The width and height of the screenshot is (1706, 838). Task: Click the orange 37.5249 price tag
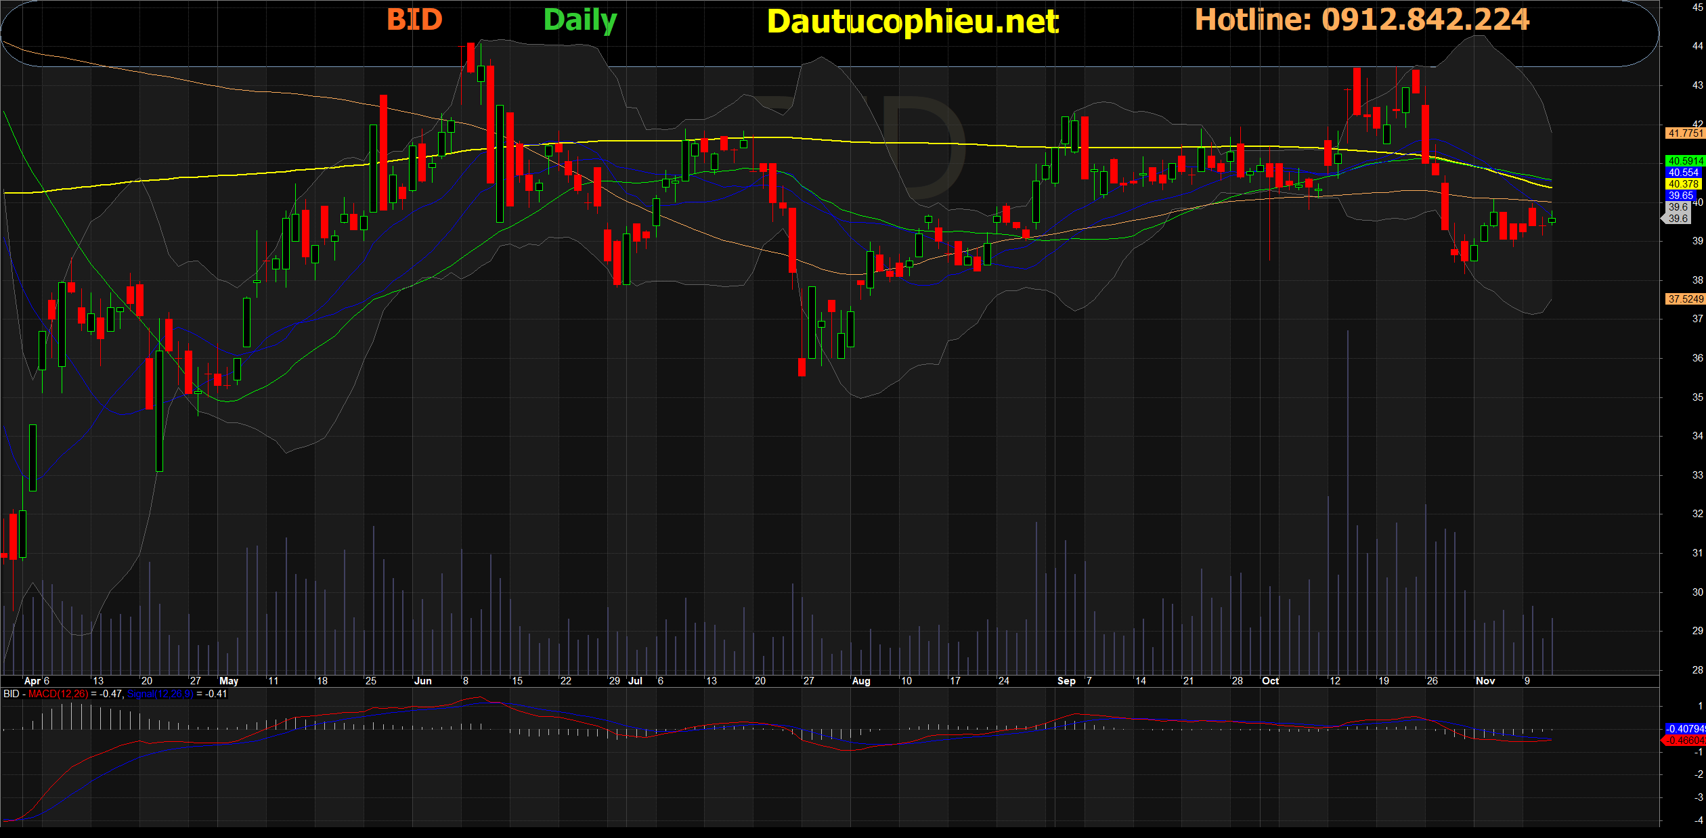[1684, 299]
